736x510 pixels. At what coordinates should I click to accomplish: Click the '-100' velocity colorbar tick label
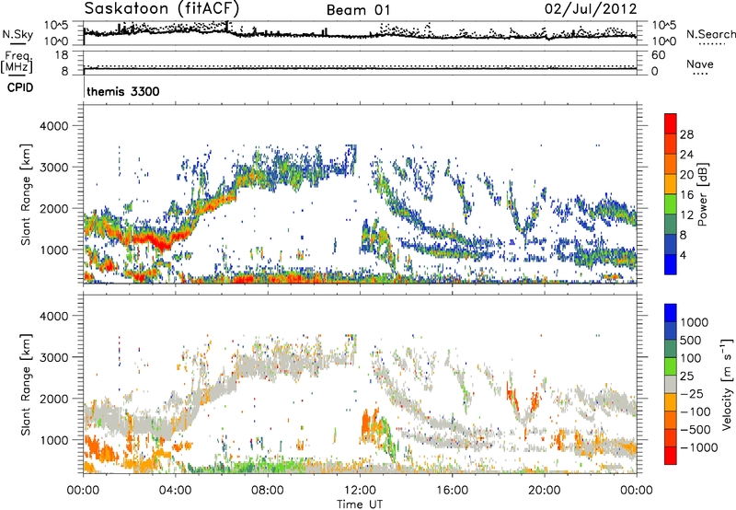(695, 411)
